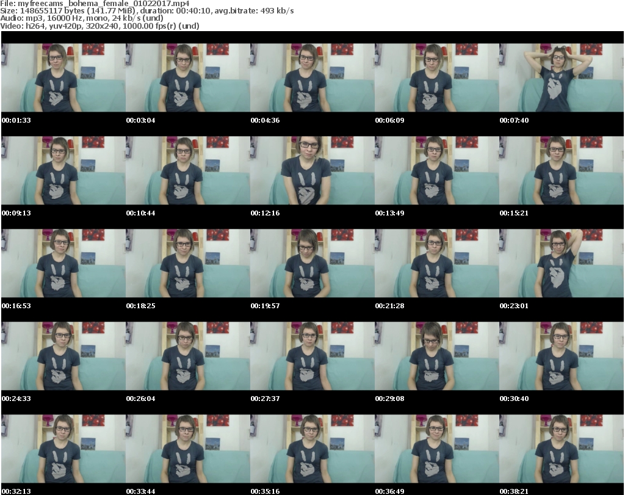Click the 00:29:08 timestamp label
This screenshot has width=625, height=495.
pos(389,399)
